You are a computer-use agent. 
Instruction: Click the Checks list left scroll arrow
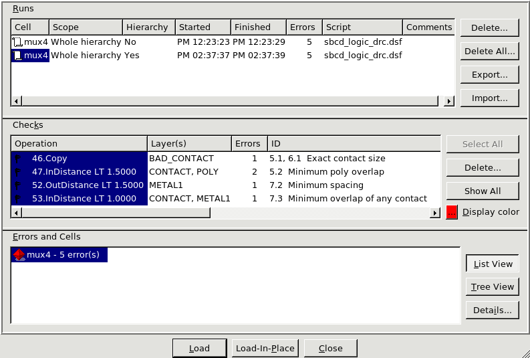[x=17, y=213]
